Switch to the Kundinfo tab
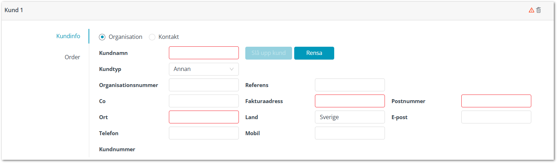The width and height of the screenshot is (557, 163). (68, 36)
